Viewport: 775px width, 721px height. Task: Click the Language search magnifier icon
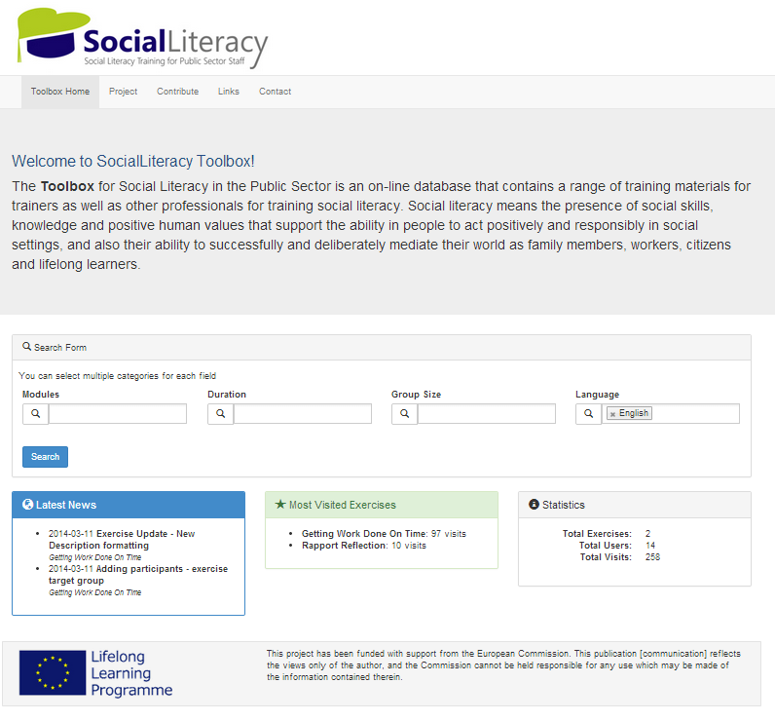point(588,413)
